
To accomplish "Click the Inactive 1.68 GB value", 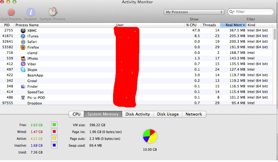I will (37, 146).
